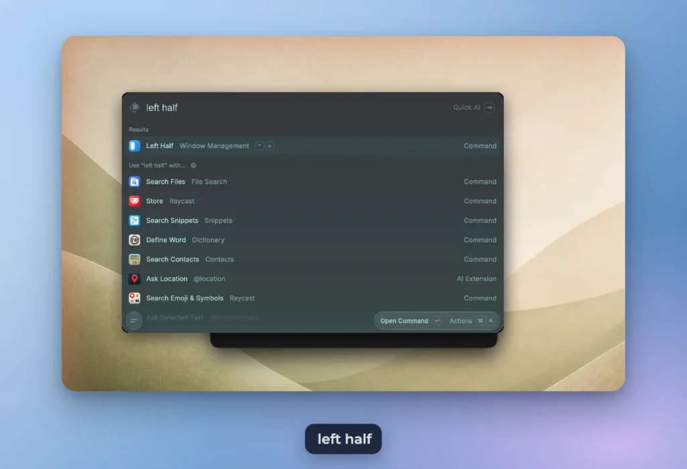Image resolution: width=687 pixels, height=469 pixels.
Task: Click the Ask Location pin icon
Action: click(134, 279)
